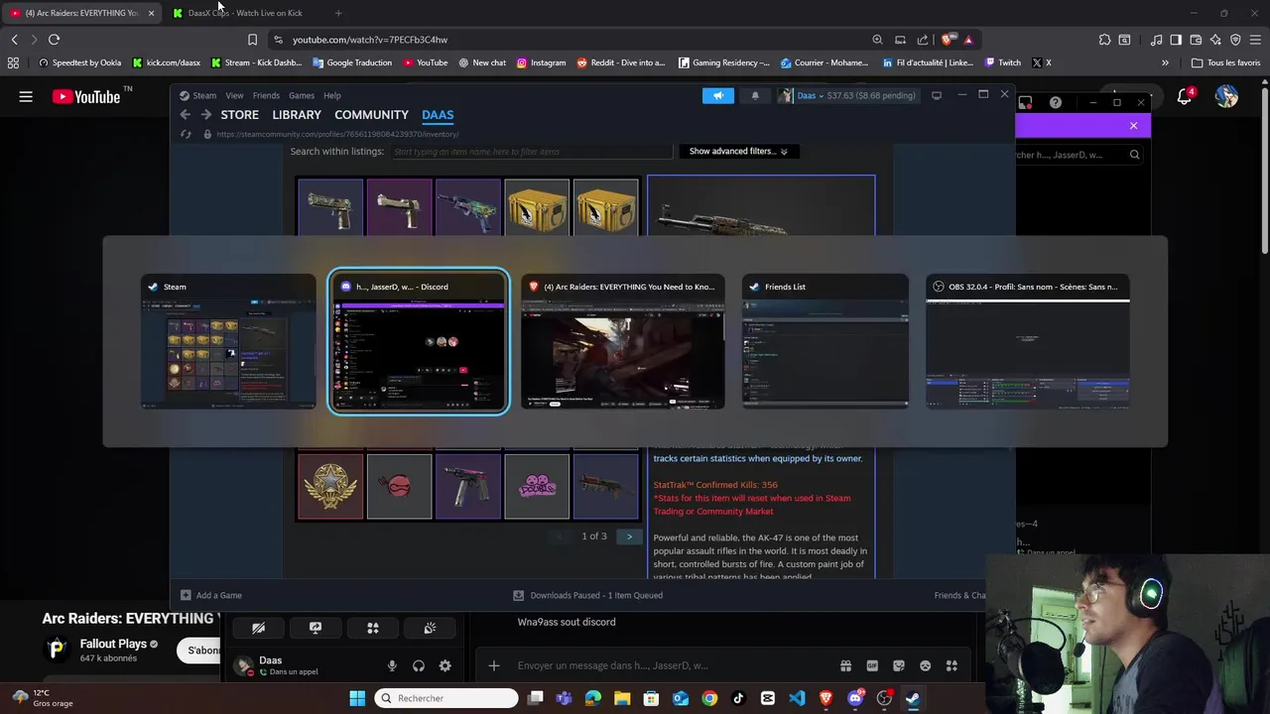The image size is (1270, 714).
Task: Select the Global Elite rank medal inventory item
Action: [330, 486]
